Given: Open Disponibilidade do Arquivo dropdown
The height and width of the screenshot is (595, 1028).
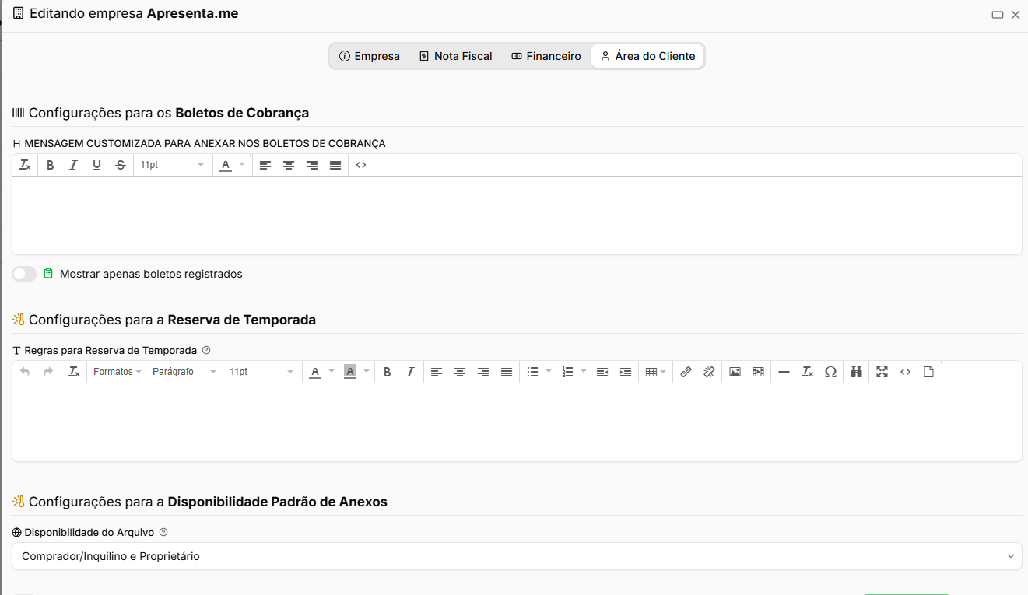Looking at the screenshot, I should (517, 556).
